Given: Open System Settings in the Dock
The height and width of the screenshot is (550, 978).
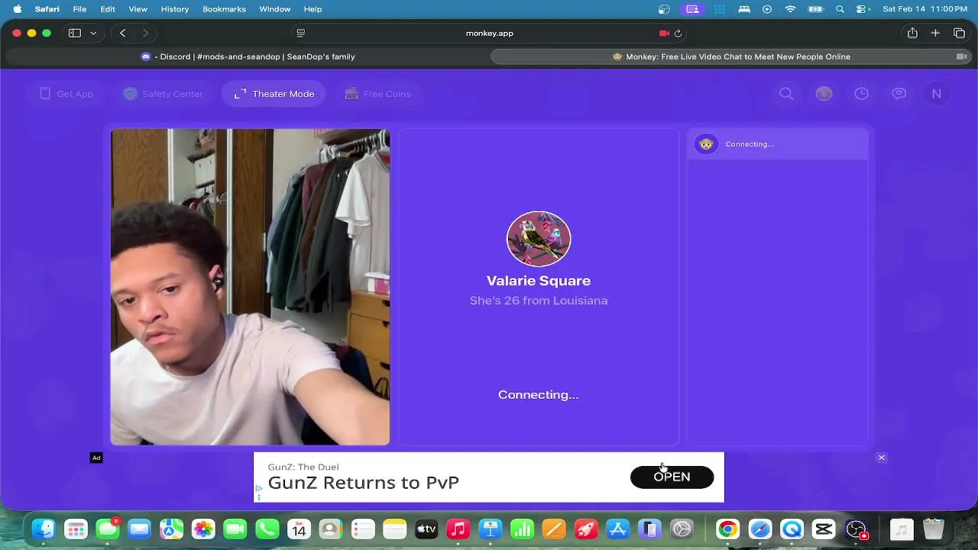Looking at the screenshot, I should 682,529.
